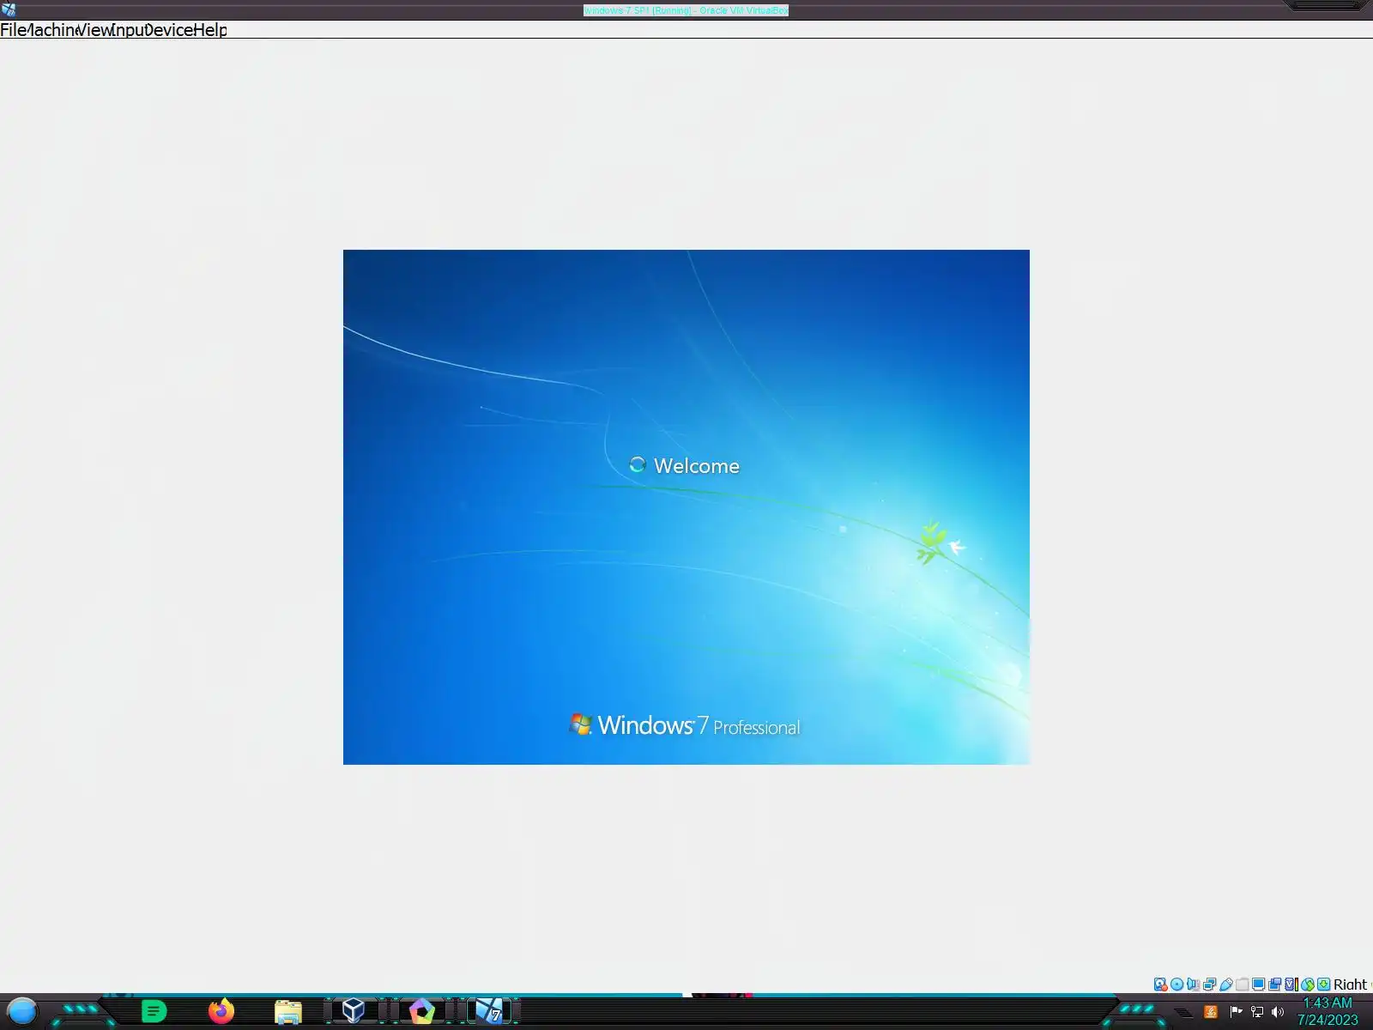
Task: Open the volume speaker tray icon
Action: pos(1278,1012)
